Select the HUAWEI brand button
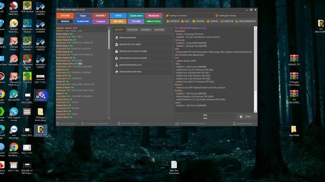 (x=101, y=16)
